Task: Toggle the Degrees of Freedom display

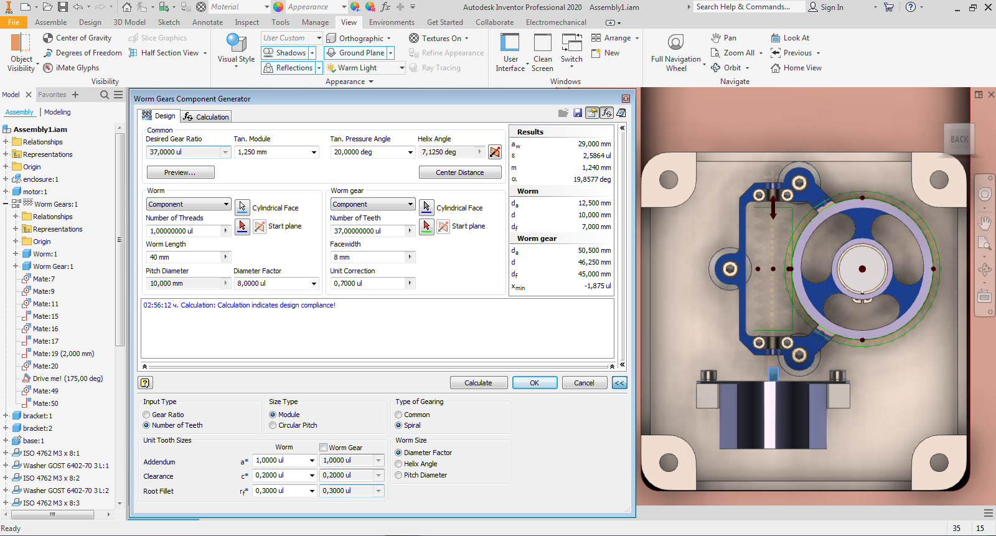Action: point(82,53)
